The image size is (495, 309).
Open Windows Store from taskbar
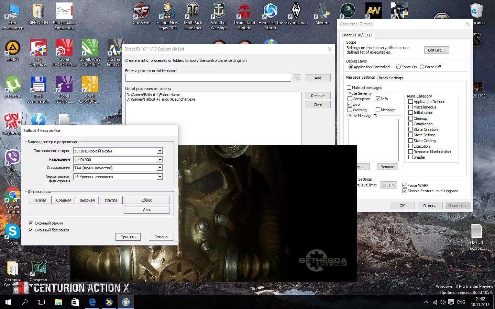[75, 302]
